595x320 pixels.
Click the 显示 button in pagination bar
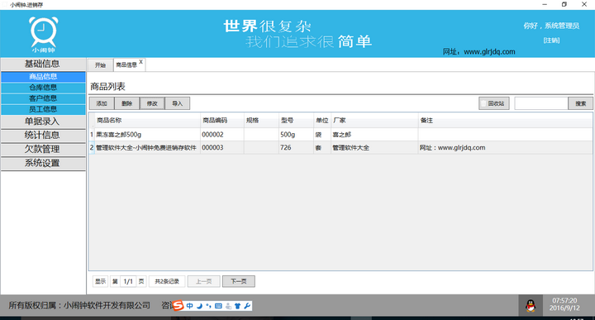(x=100, y=281)
